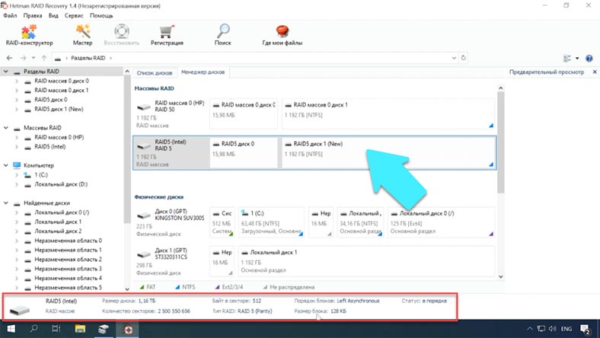Click disk manager vertical scrollbar thumb
Viewport: 600px width, 338px height.
click(x=500, y=142)
